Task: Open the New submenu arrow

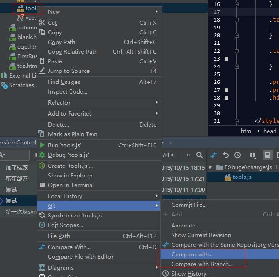Action: [x=156, y=11]
